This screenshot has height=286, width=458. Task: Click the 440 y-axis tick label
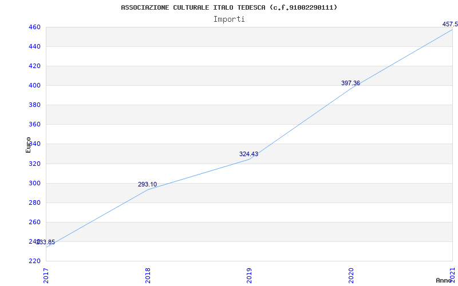pyautogui.click(x=34, y=47)
